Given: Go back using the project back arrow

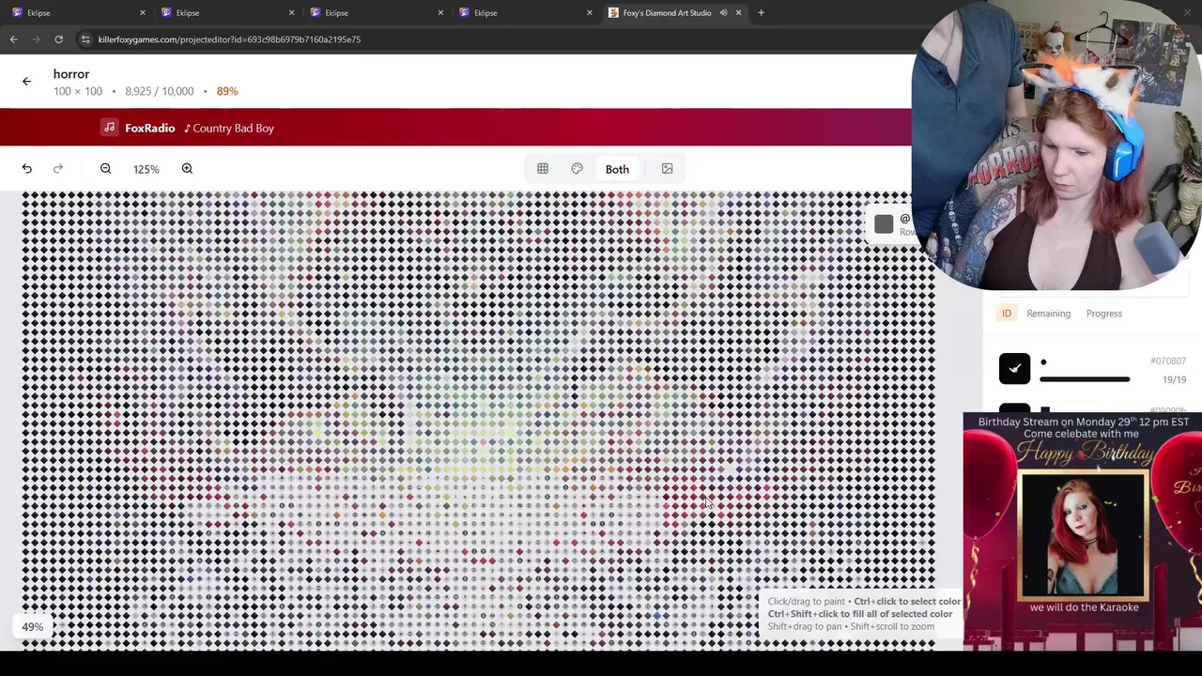Looking at the screenshot, I should (26, 82).
